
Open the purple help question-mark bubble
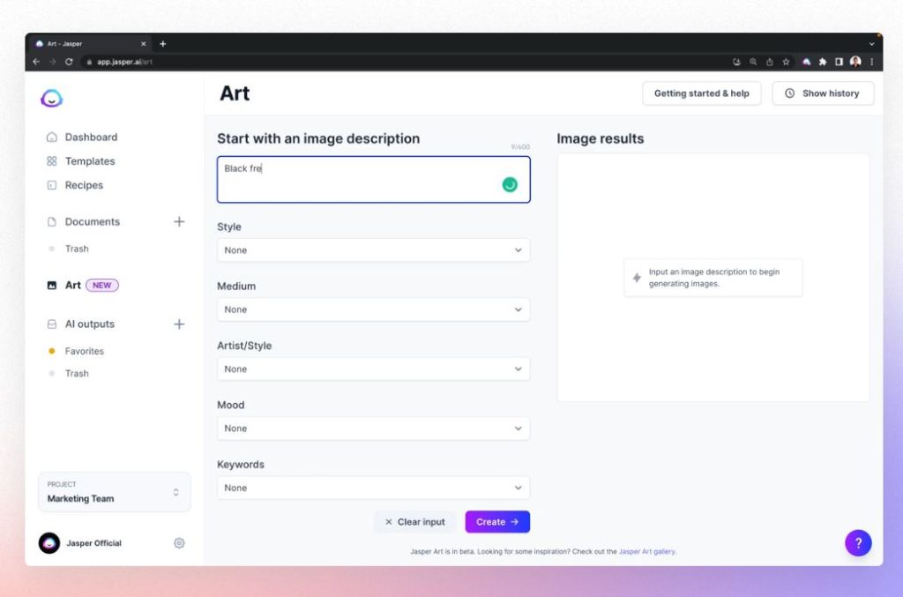pyautogui.click(x=858, y=543)
